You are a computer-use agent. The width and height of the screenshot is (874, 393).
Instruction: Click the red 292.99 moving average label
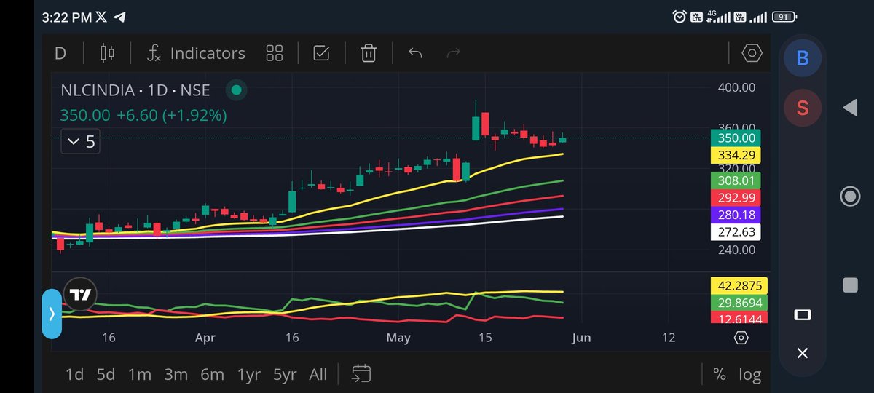(x=736, y=197)
